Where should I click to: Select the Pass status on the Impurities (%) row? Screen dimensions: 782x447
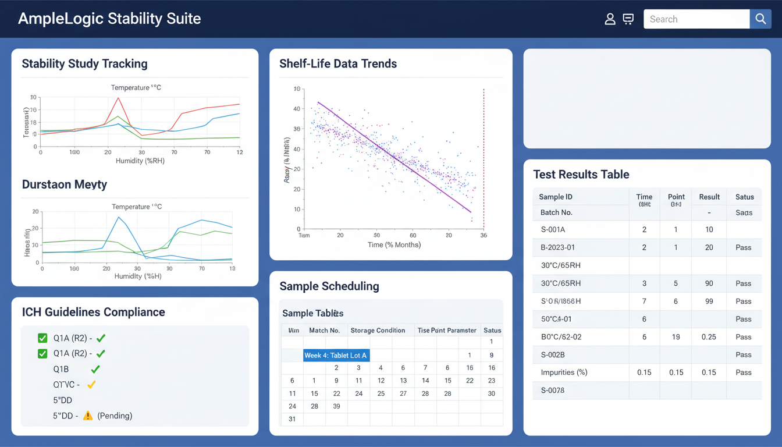coord(744,372)
